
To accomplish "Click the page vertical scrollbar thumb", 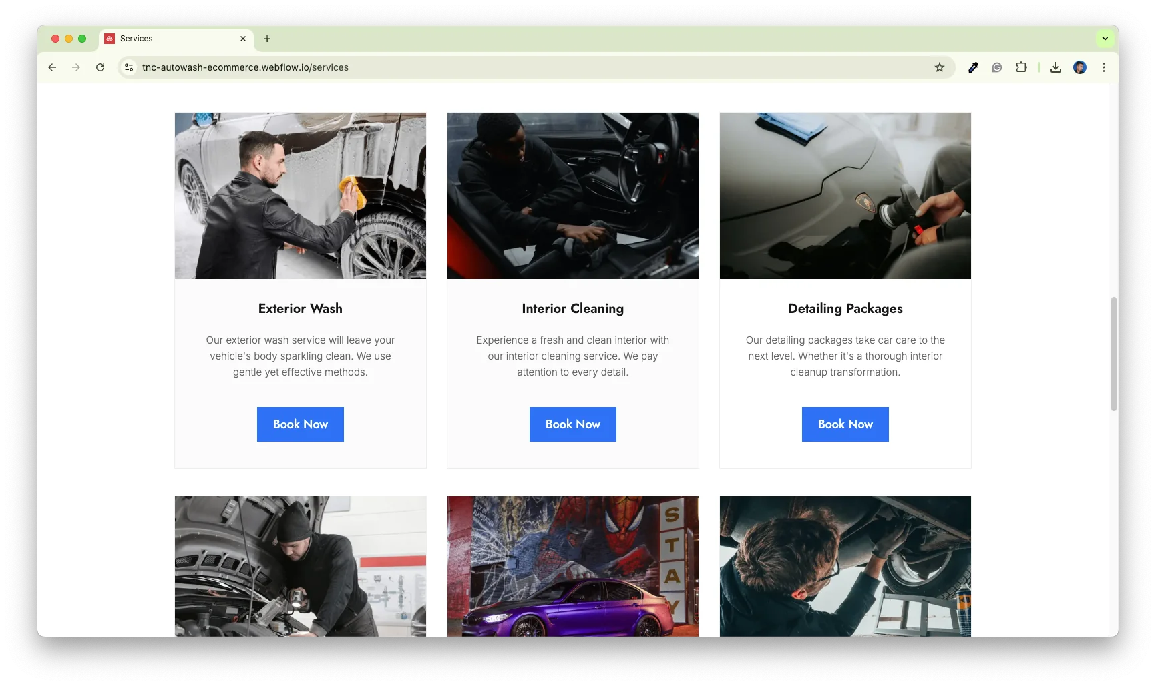I will pos(1113,354).
